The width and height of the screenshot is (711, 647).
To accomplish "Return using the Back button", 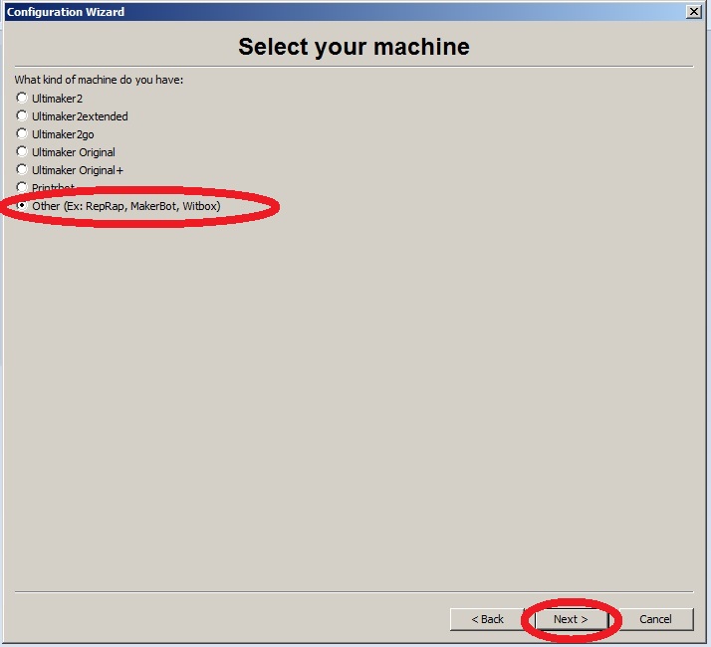I will pos(488,619).
